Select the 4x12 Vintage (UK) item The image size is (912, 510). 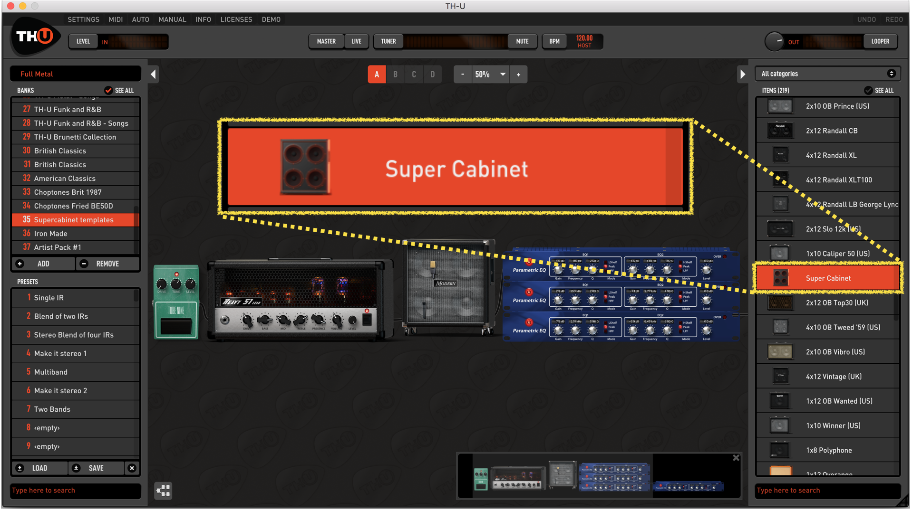[x=827, y=377]
